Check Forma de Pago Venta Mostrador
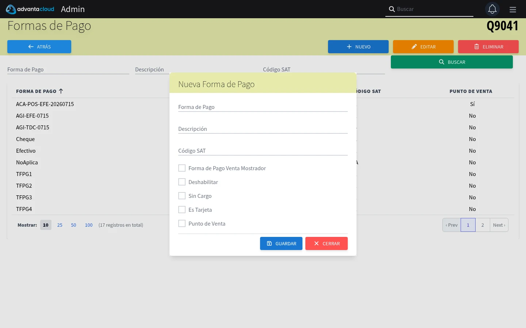 click(182, 168)
